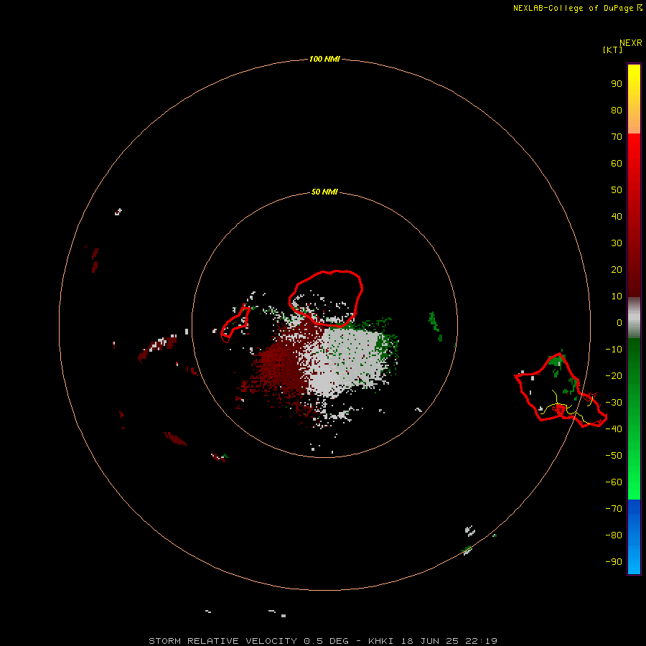Click the -10 value on the velocity scale
Viewport: 646px width, 646px height.
614,350
